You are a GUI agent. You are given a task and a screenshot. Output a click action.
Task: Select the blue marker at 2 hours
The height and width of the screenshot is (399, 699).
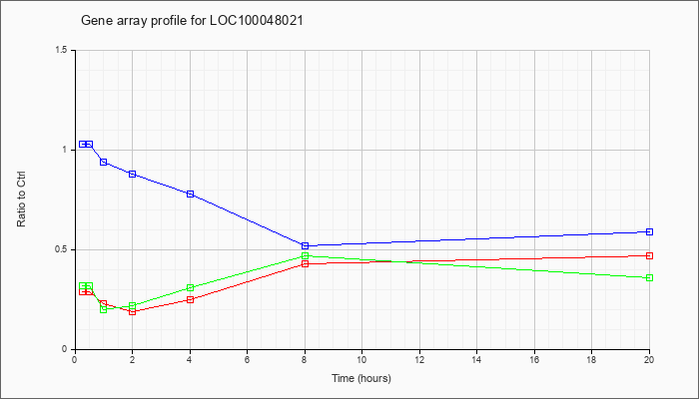(133, 175)
